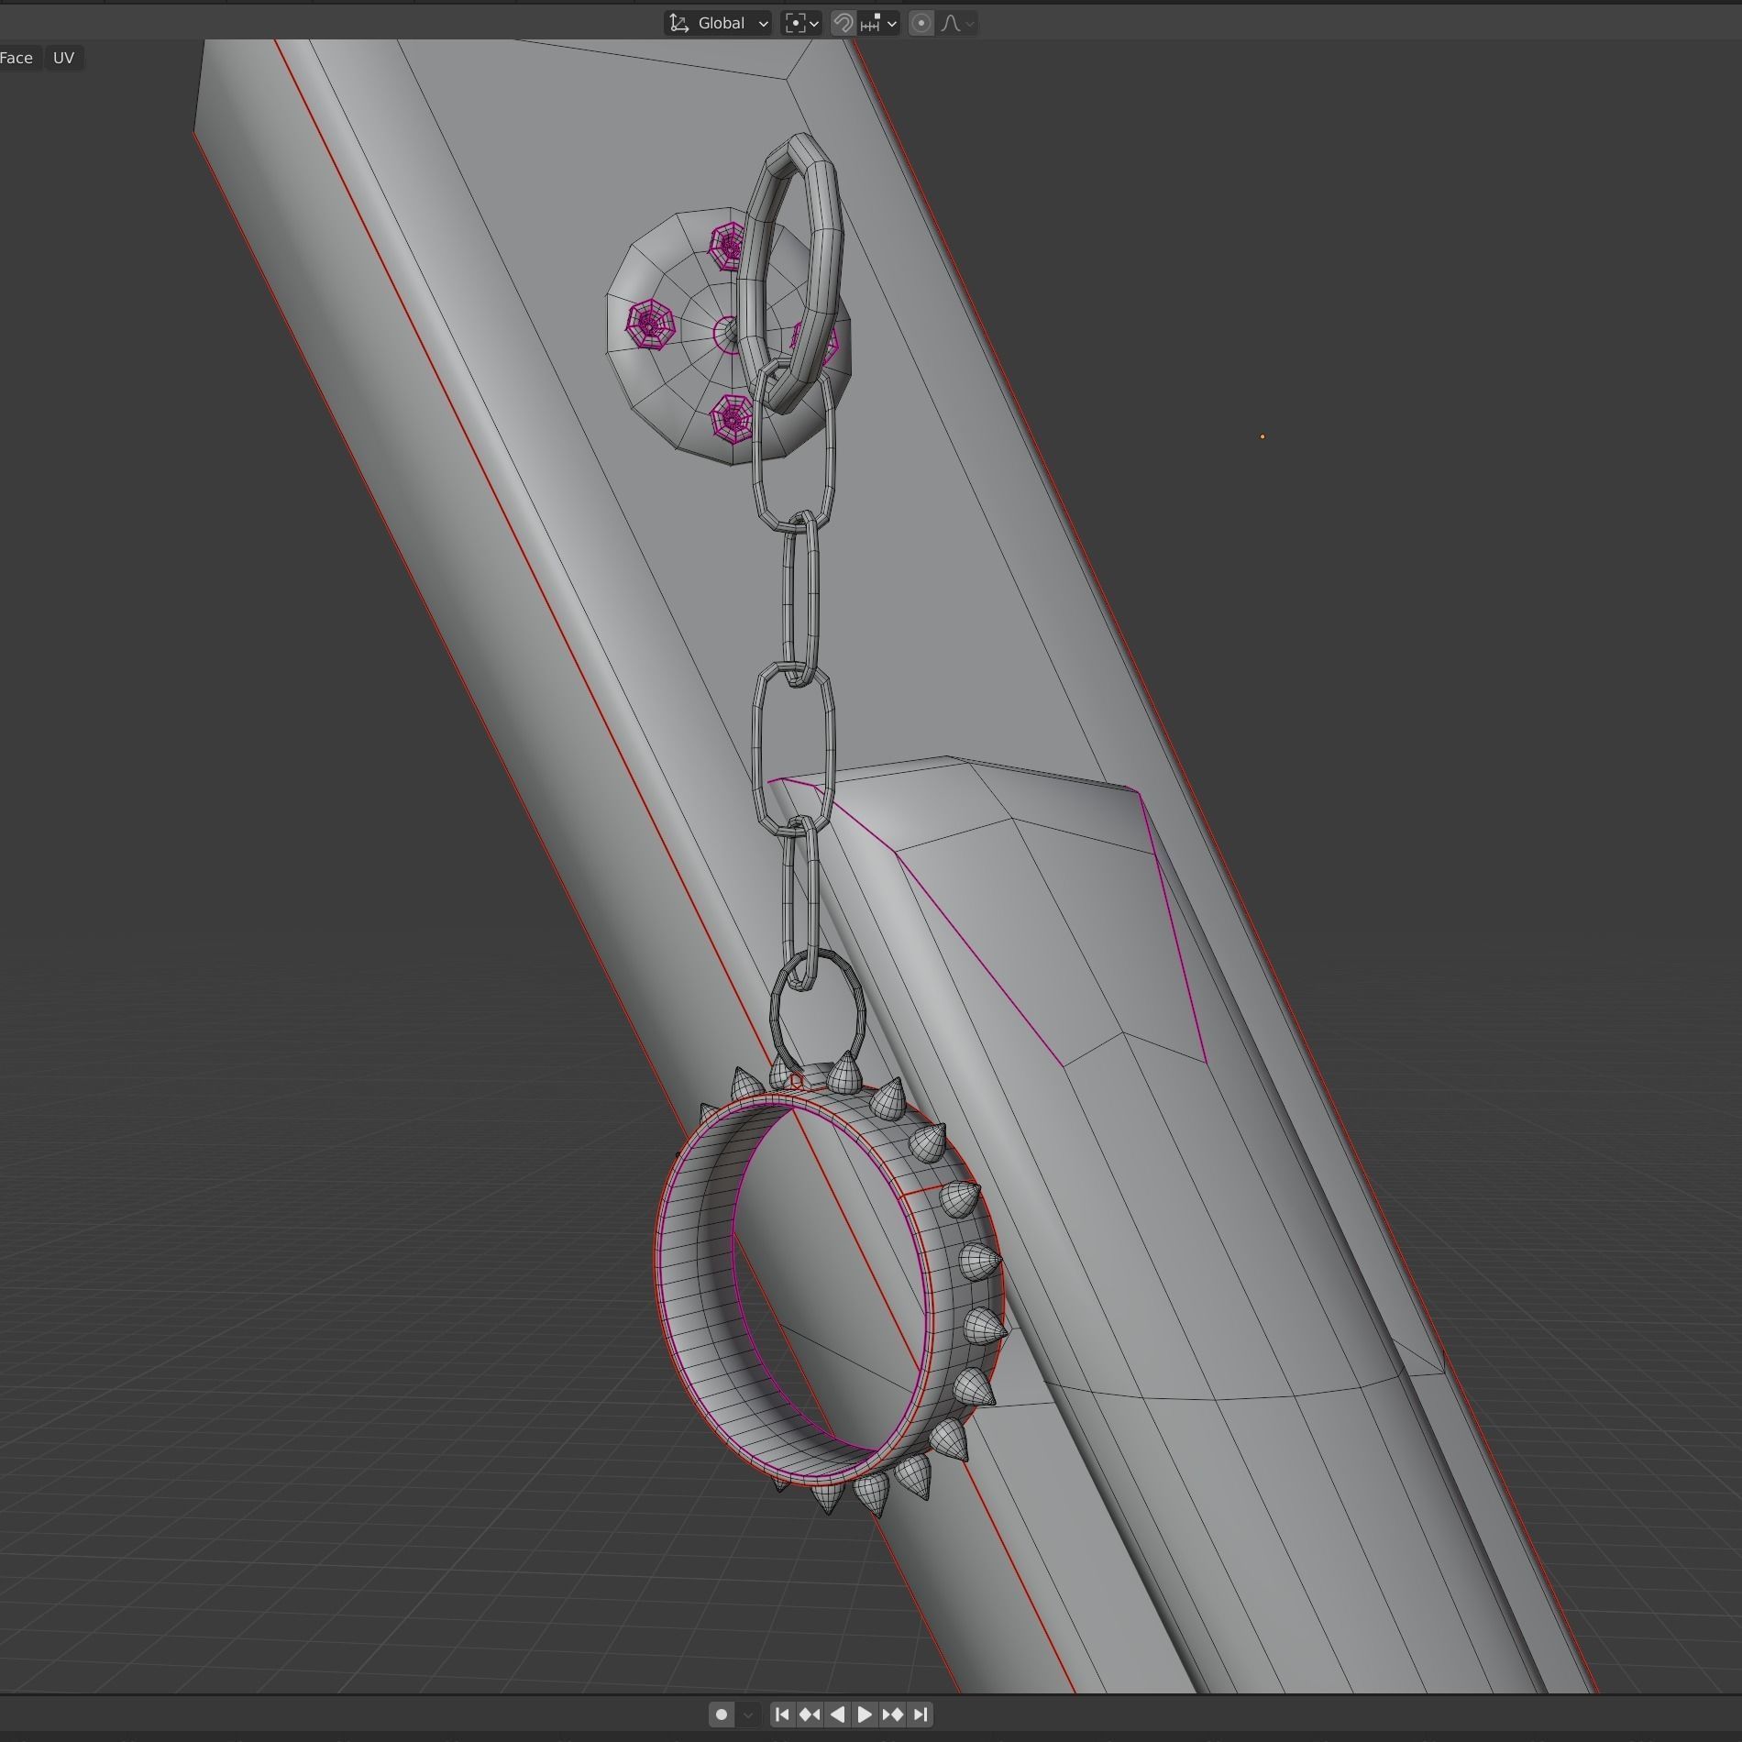The width and height of the screenshot is (1742, 1742).
Task: Play the animation forward
Action: point(865,1714)
